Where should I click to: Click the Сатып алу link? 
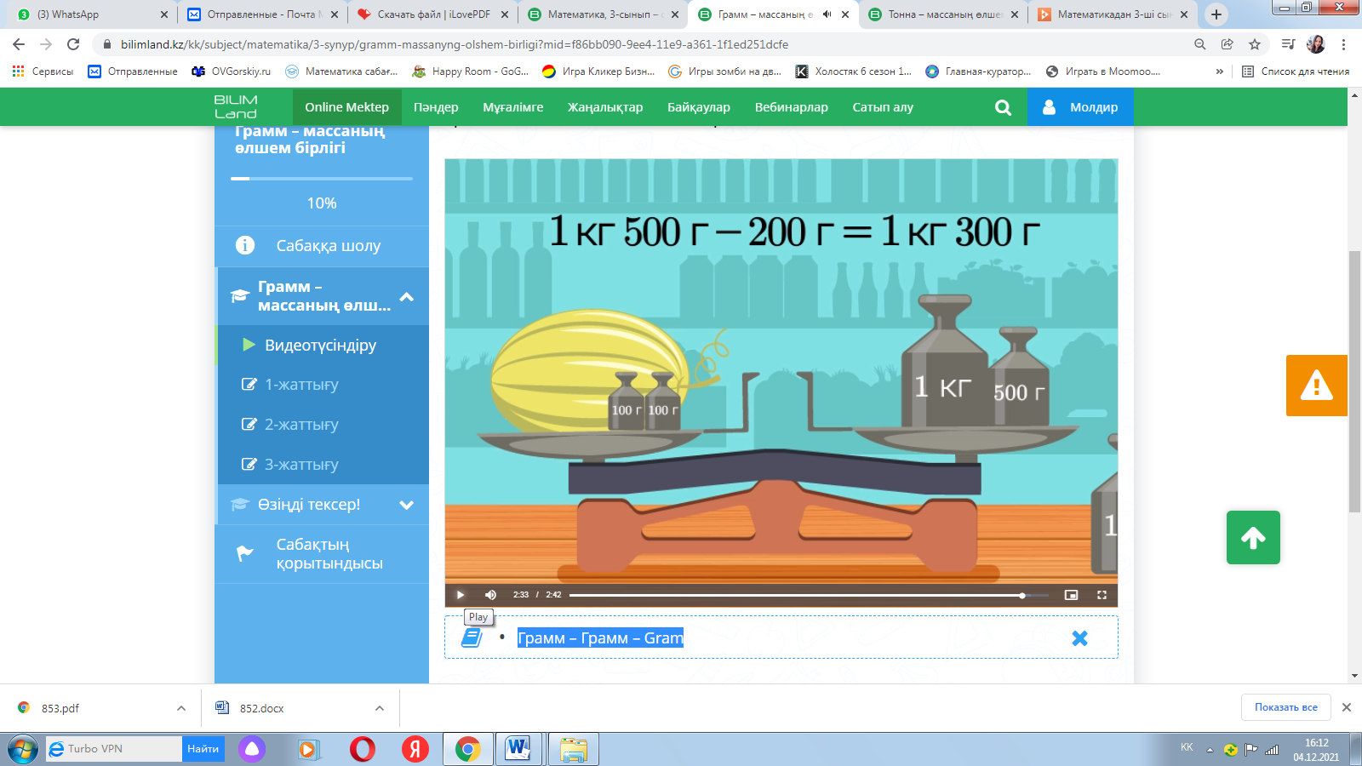click(x=883, y=107)
